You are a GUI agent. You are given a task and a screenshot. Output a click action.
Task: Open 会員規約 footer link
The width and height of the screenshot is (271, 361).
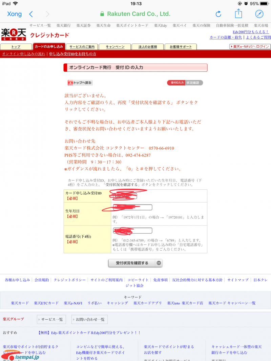tap(42, 280)
